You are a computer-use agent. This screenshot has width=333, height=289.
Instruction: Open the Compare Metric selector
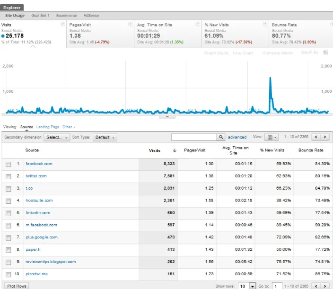pos(278,53)
